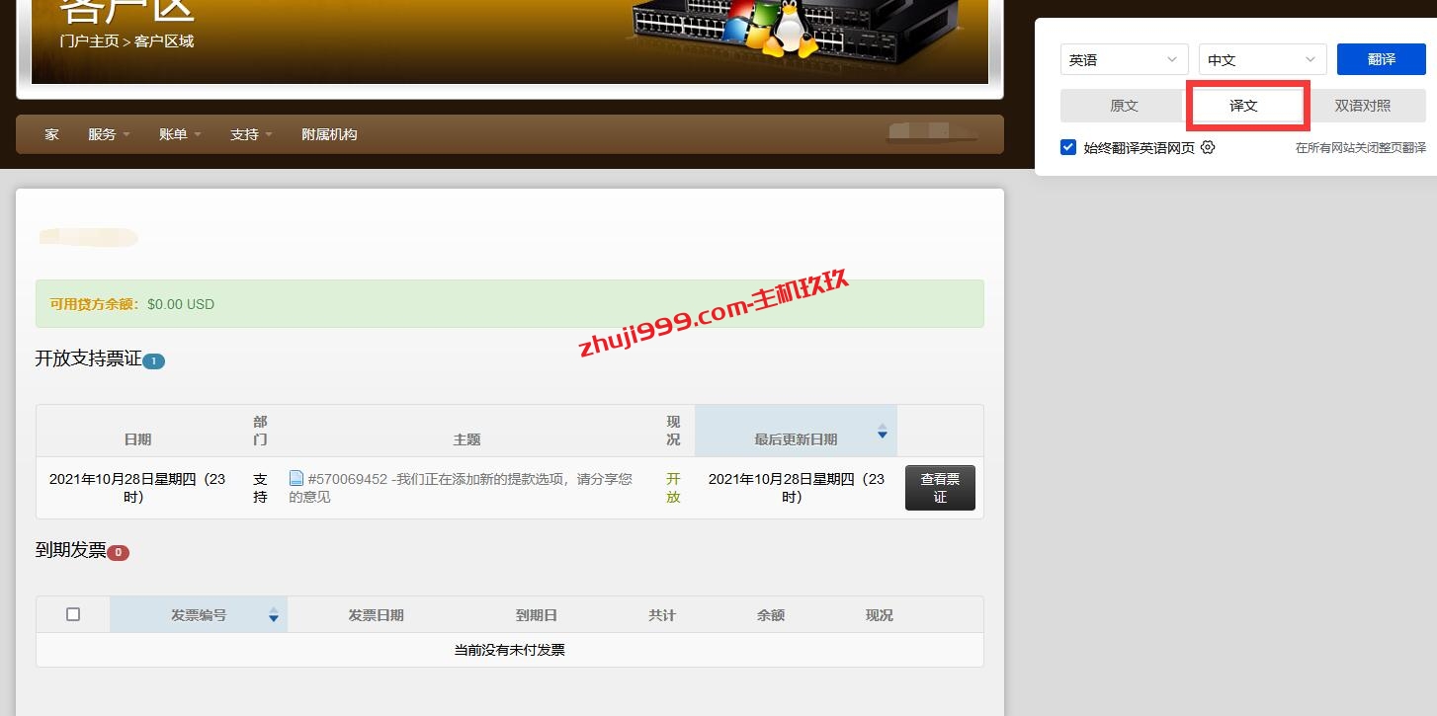Expand the 账单 navigation menu
Image resolution: width=1437 pixels, height=716 pixels.
(179, 134)
